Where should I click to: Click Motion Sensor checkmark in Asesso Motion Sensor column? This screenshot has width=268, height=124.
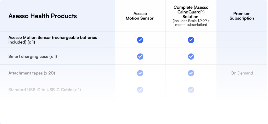pyautogui.click(x=140, y=40)
